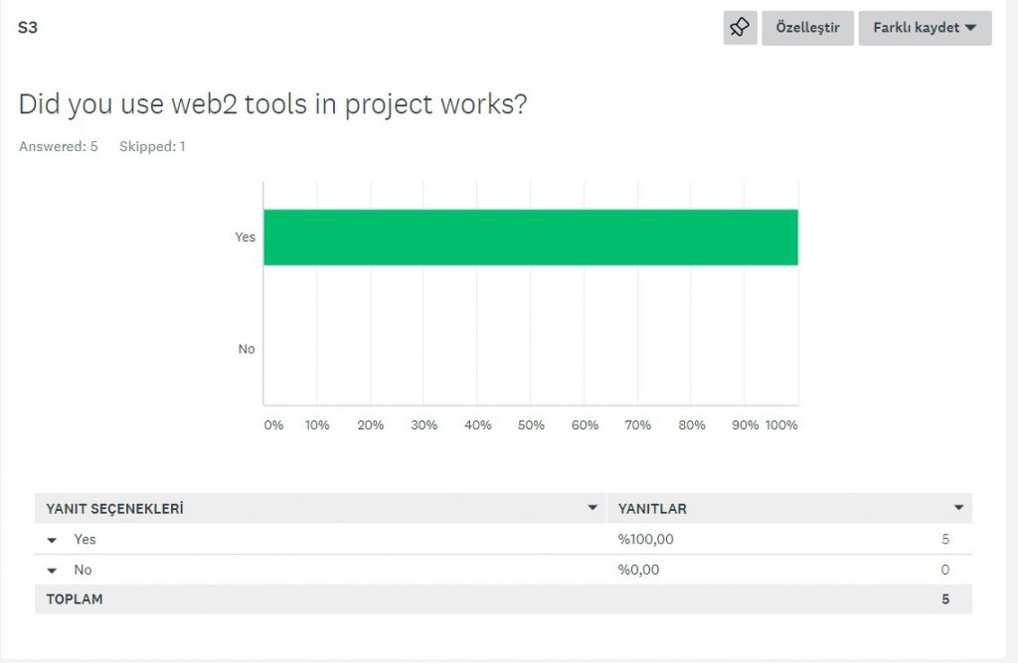Click the survey question title text
Screen dimensions: 1018x663
click(271, 103)
